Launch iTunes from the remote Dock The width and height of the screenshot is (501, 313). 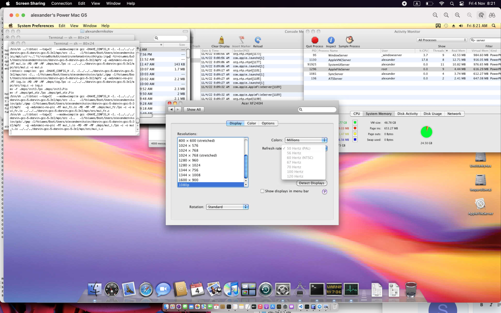231,289
